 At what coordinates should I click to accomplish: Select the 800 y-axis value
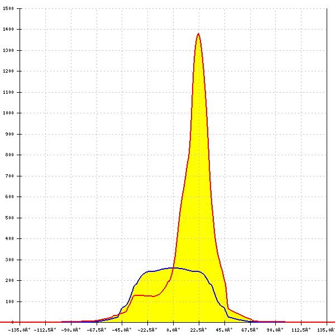click(9, 155)
